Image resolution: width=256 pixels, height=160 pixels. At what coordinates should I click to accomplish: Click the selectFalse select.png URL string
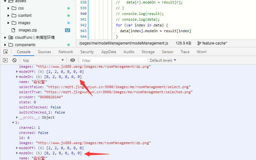point(118,87)
